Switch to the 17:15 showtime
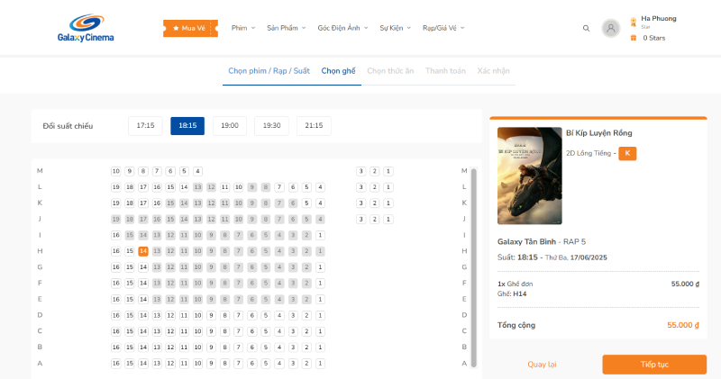The image size is (721, 379). tap(145, 125)
